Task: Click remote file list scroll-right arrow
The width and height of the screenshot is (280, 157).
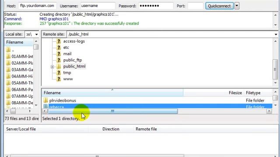Action: (x=269, y=111)
